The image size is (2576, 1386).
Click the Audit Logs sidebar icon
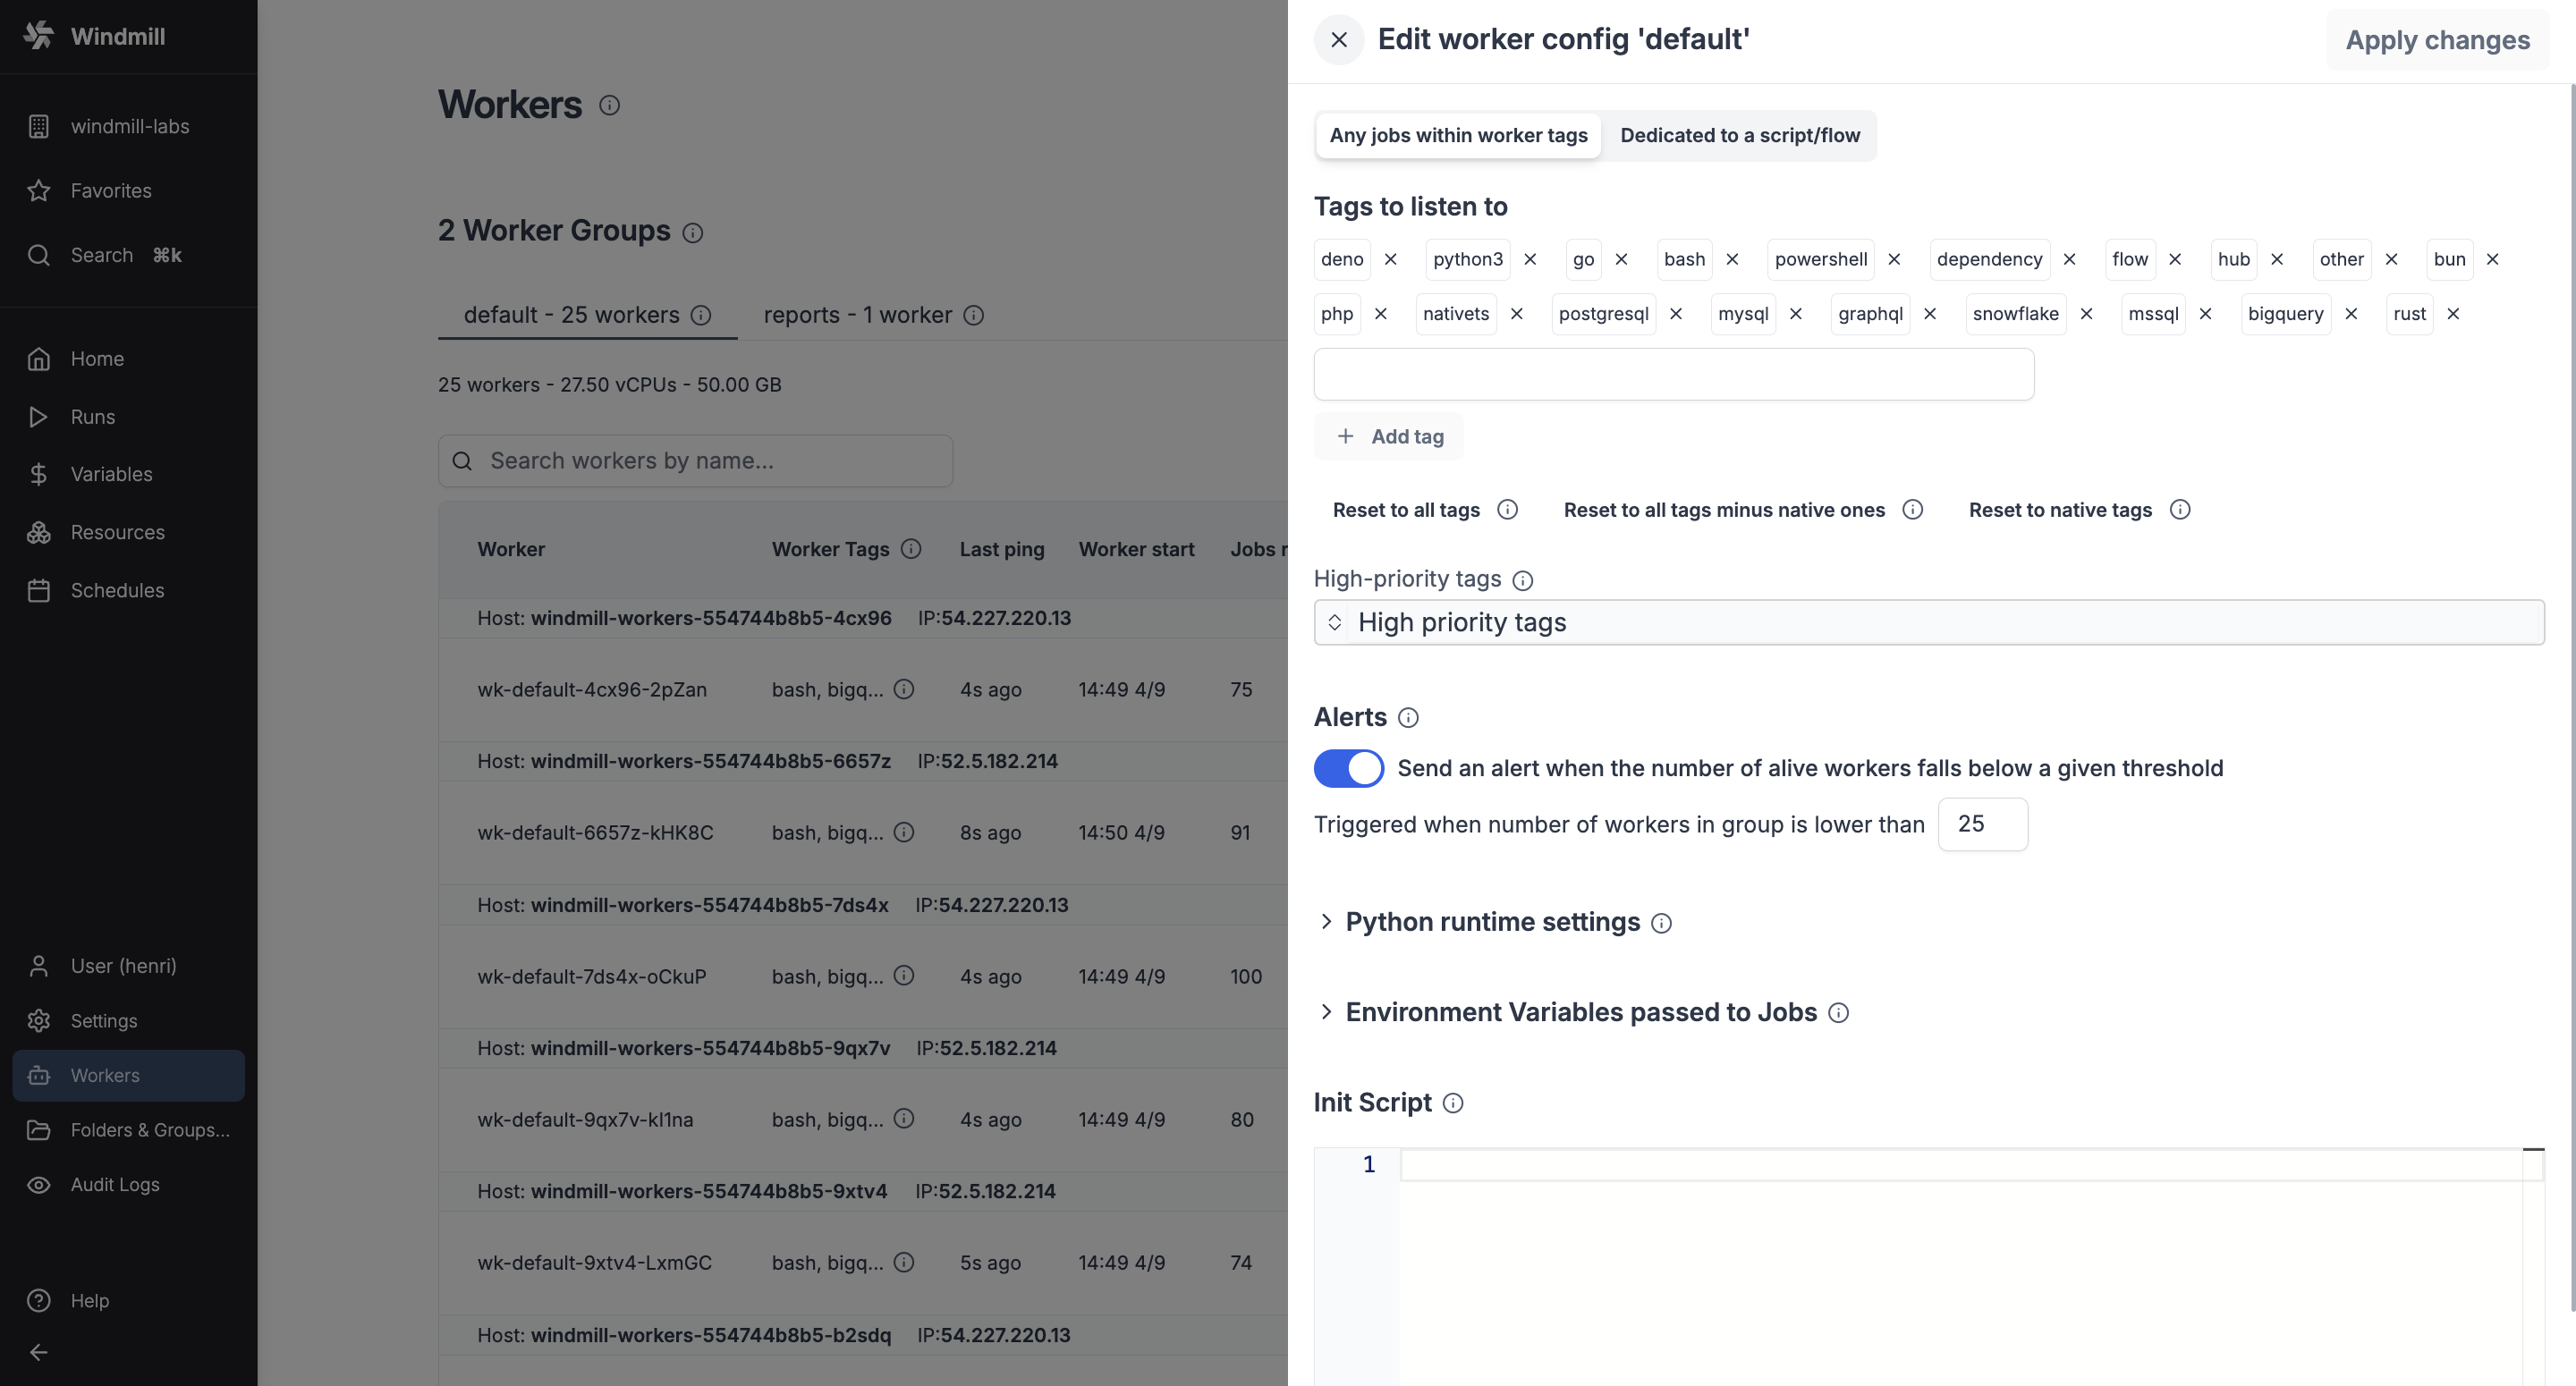(x=41, y=1183)
